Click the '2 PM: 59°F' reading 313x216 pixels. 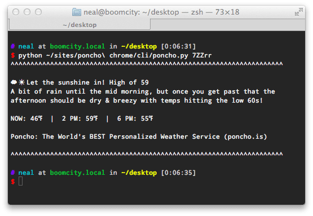click(x=80, y=118)
